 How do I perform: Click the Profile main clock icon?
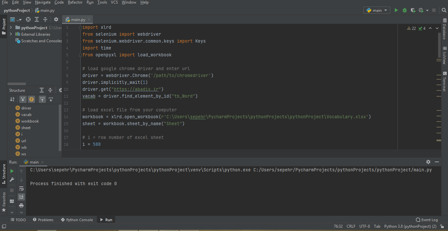pos(421,10)
